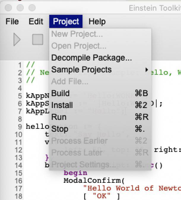Click the Stop square icon in toolbar
Viewport: 181px width, 200px height.
click(x=37, y=39)
